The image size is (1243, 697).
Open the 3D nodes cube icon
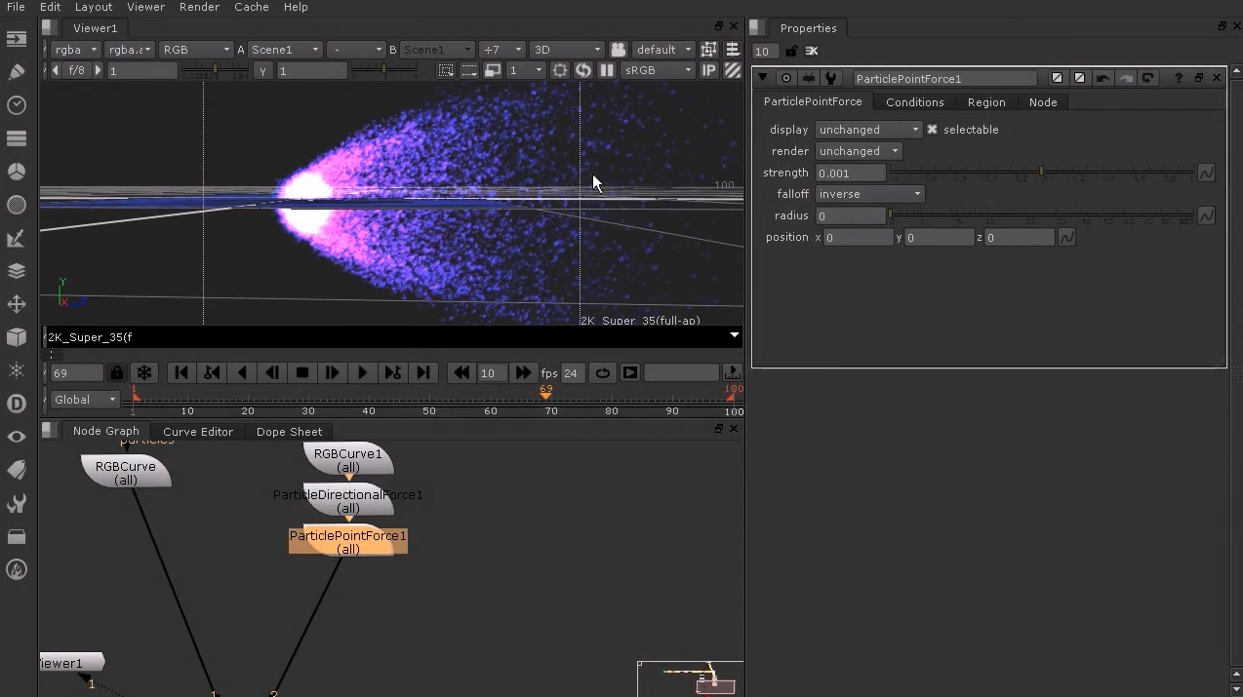16,336
